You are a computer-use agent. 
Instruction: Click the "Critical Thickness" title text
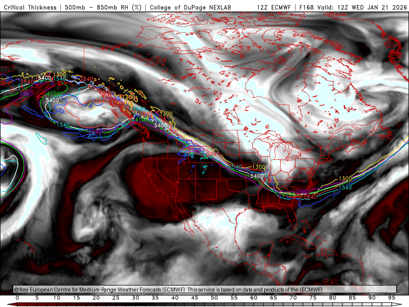coord(30,7)
